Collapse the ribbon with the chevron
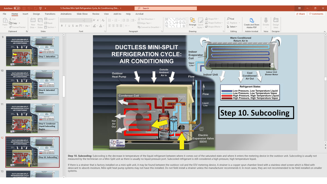 pyautogui.click(x=325, y=31)
